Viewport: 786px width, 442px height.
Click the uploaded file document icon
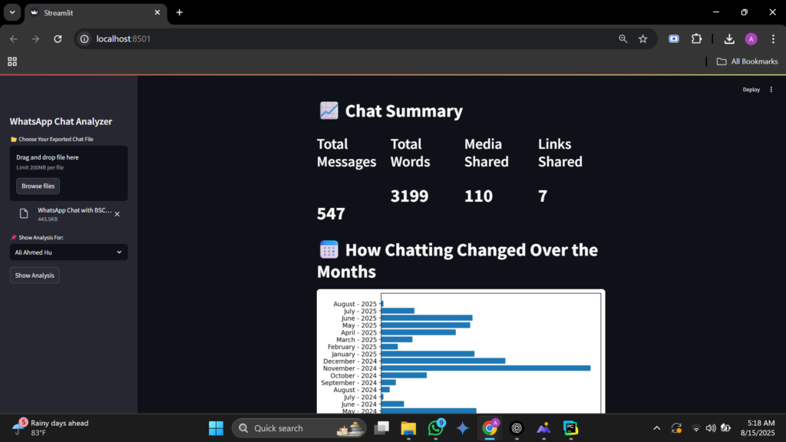click(x=24, y=214)
